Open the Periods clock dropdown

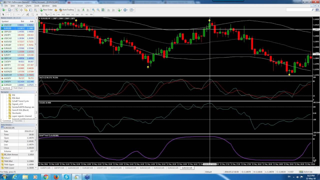pos(126,10)
